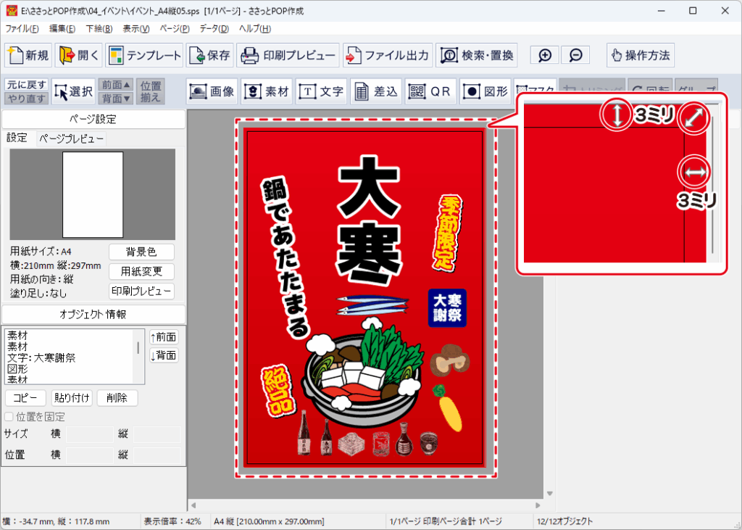
Task: Save the document with 保存
Action: point(210,55)
